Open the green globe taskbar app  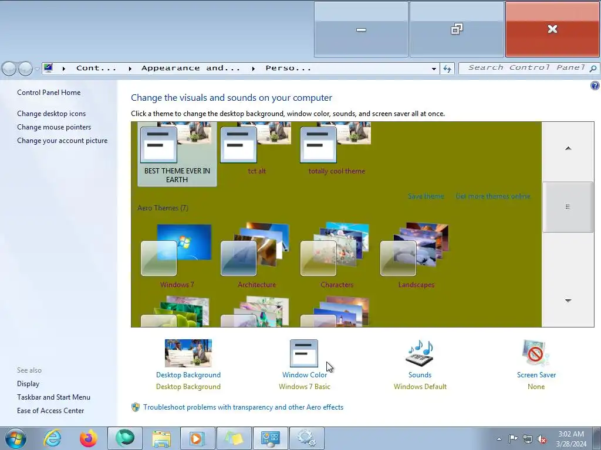click(x=125, y=438)
